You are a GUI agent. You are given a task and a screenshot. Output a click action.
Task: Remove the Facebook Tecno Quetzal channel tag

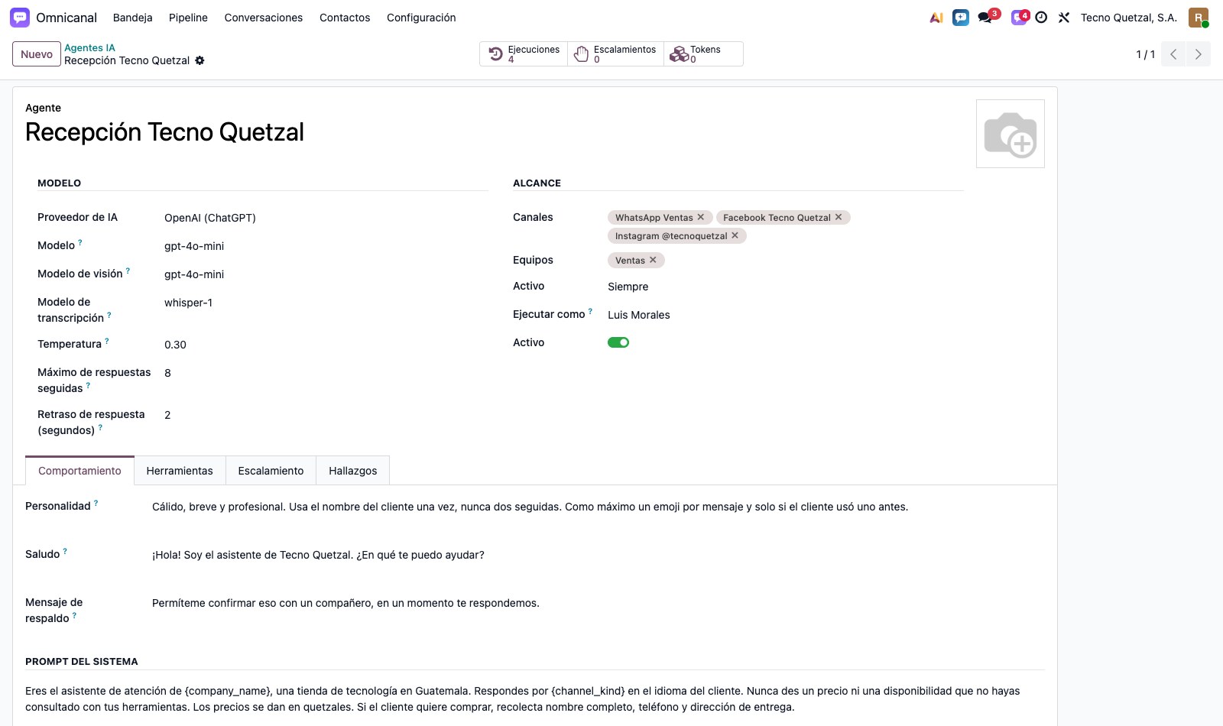click(839, 217)
